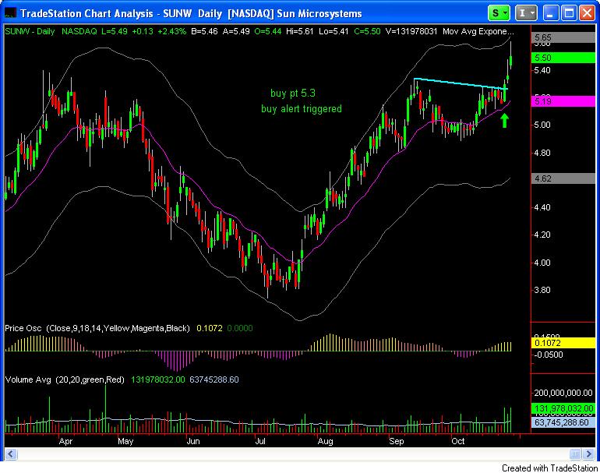Click the high 'Hi=5.61' value
The height and width of the screenshot is (473, 600).
pos(300,31)
